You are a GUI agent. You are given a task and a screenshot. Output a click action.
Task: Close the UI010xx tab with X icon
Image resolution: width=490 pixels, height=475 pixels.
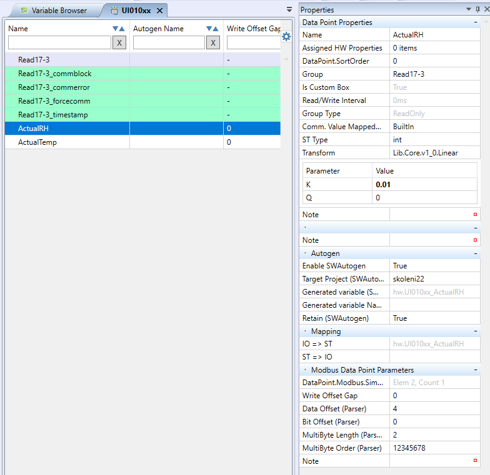click(159, 11)
